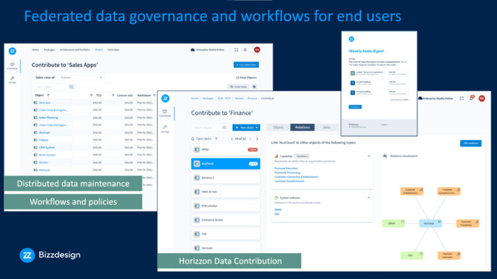Image resolution: width=497 pixels, height=279 pixels.
Task: Click System software type icon
Action: click(x=276, y=198)
